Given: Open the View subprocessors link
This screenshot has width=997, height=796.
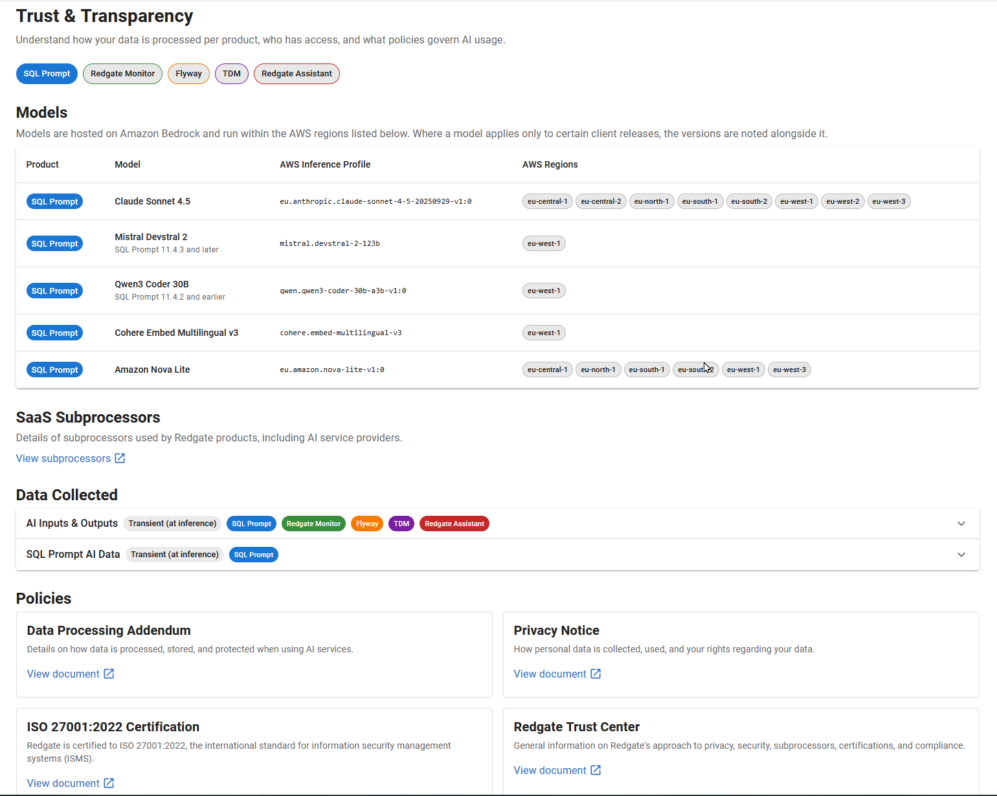Looking at the screenshot, I should point(71,458).
